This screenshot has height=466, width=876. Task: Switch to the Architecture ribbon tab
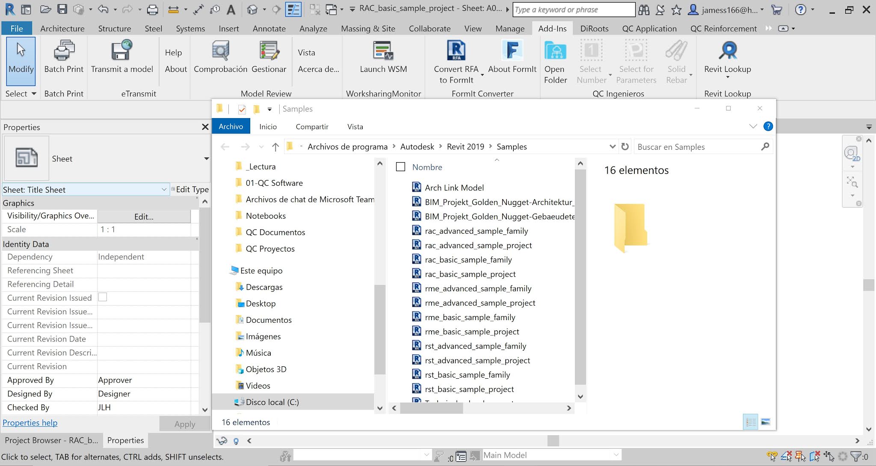click(x=62, y=28)
